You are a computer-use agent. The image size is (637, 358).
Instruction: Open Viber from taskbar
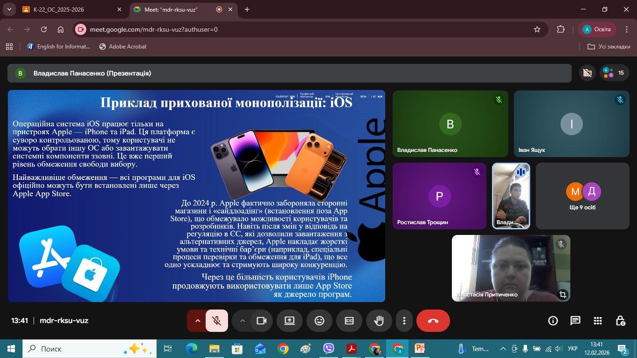329,349
